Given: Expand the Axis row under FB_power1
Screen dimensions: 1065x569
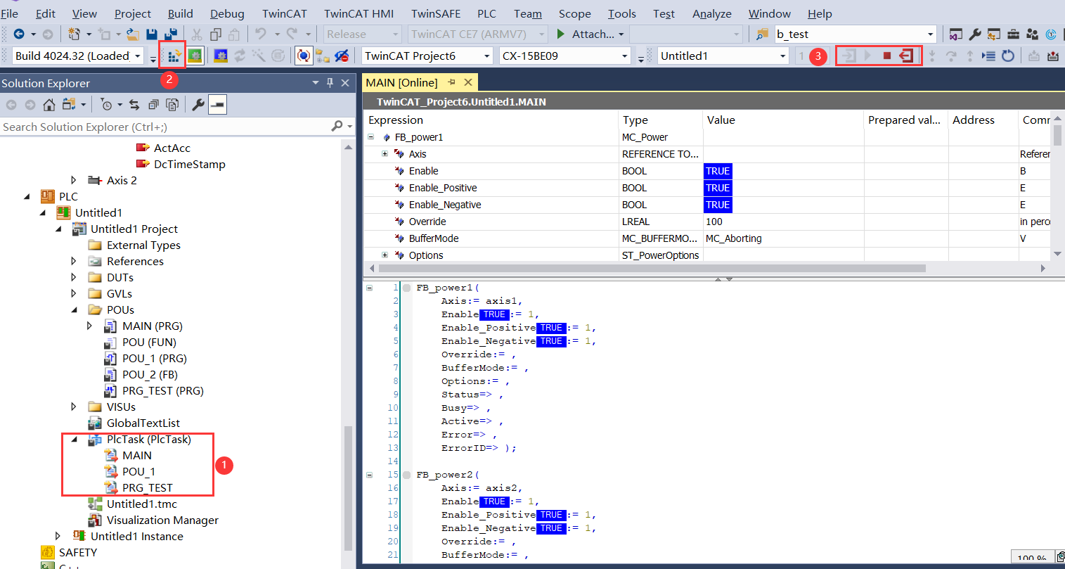Looking at the screenshot, I should [385, 154].
